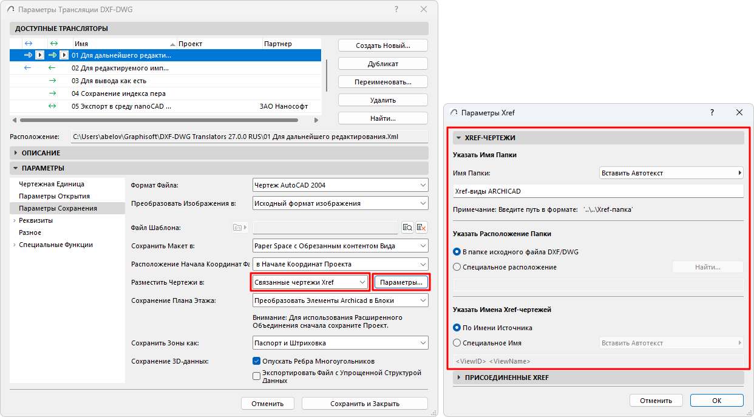Click the help question mark in Параметры Xref window

click(x=712, y=112)
